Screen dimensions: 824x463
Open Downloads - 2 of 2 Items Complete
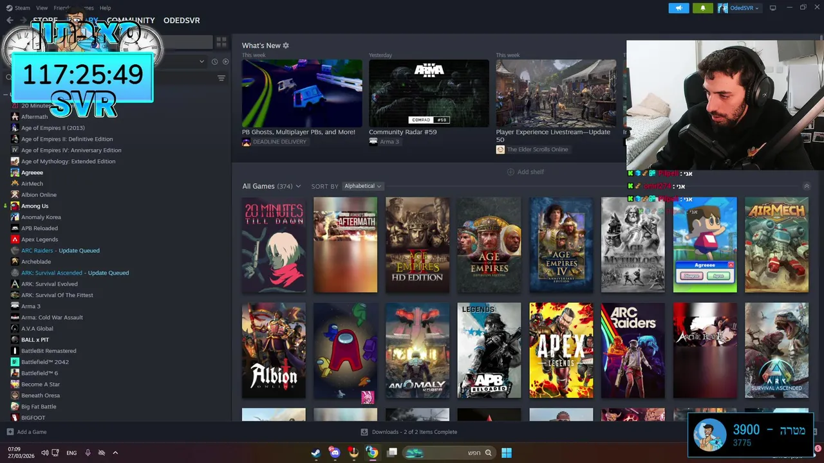click(409, 432)
